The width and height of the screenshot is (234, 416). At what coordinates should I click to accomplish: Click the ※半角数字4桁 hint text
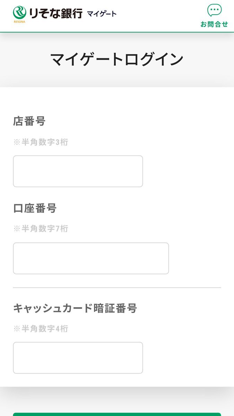pos(41,329)
